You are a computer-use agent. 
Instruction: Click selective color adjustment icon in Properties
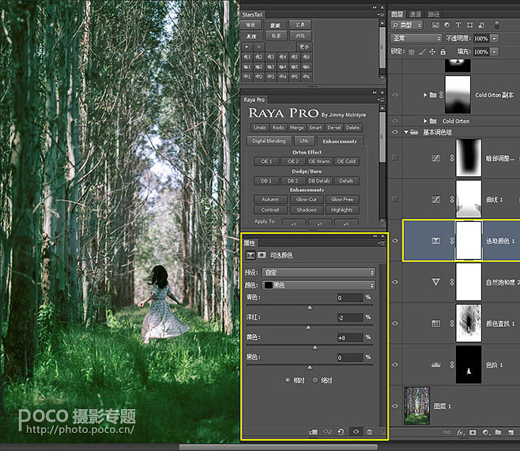251,255
